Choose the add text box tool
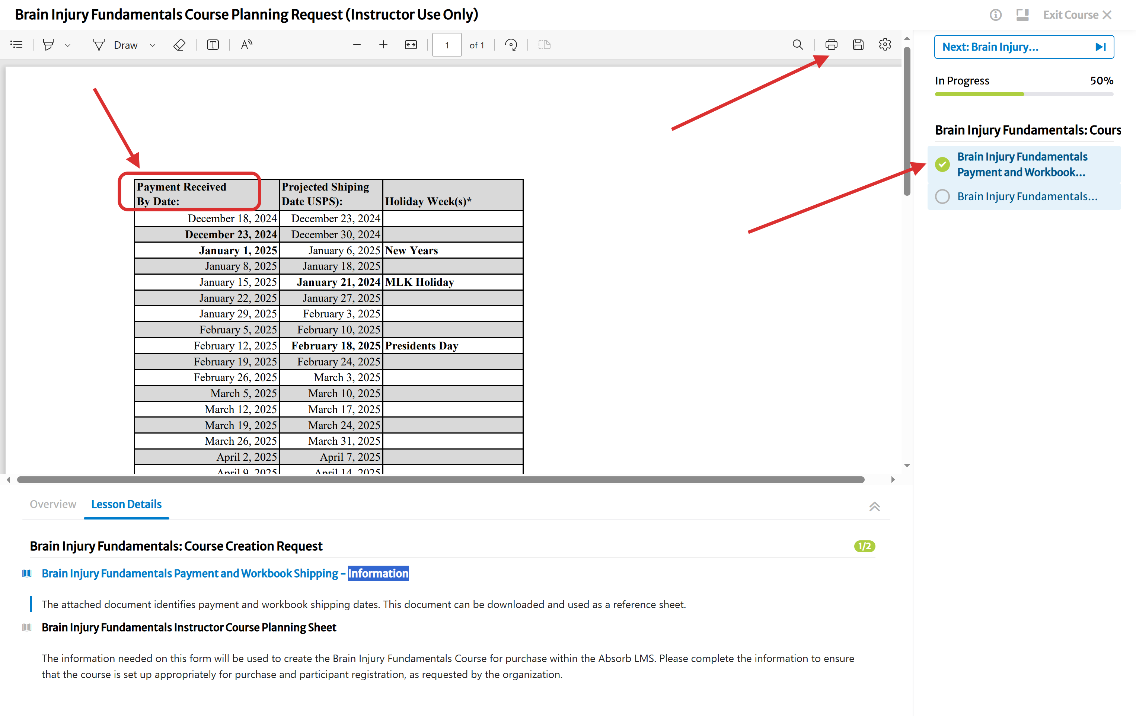Screen dimensions: 1136x716 click(x=213, y=45)
